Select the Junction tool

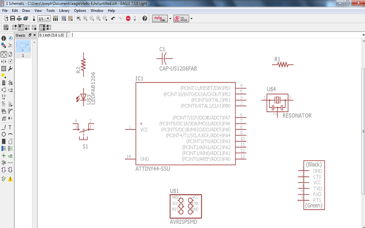point(4,155)
